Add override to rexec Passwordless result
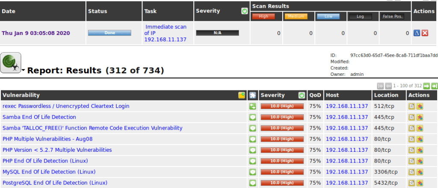 coord(420,106)
